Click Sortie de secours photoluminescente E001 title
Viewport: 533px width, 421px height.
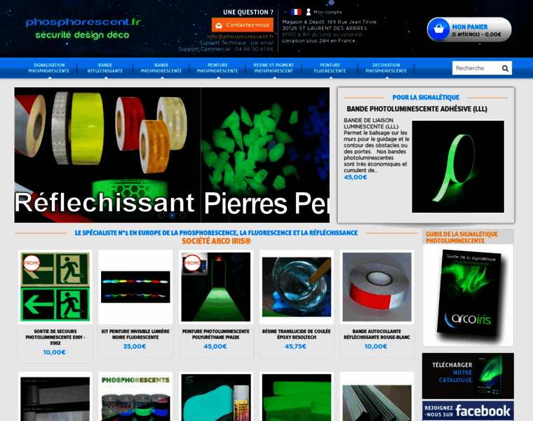55,337
